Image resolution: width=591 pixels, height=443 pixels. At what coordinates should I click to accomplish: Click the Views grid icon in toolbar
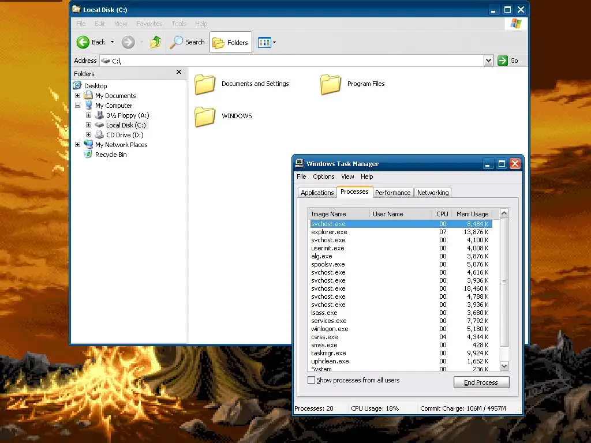coord(264,43)
